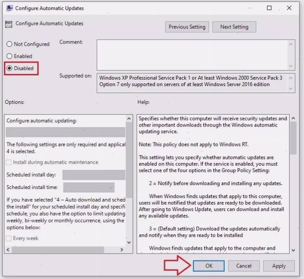Click Options pane scroll left arrow
This screenshot has width=304, height=279.
[x=8, y=250]
